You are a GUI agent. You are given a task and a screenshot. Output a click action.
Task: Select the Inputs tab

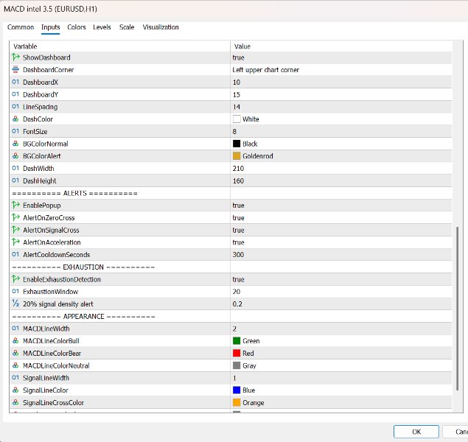pyautogui.click(x=50, y=27)
